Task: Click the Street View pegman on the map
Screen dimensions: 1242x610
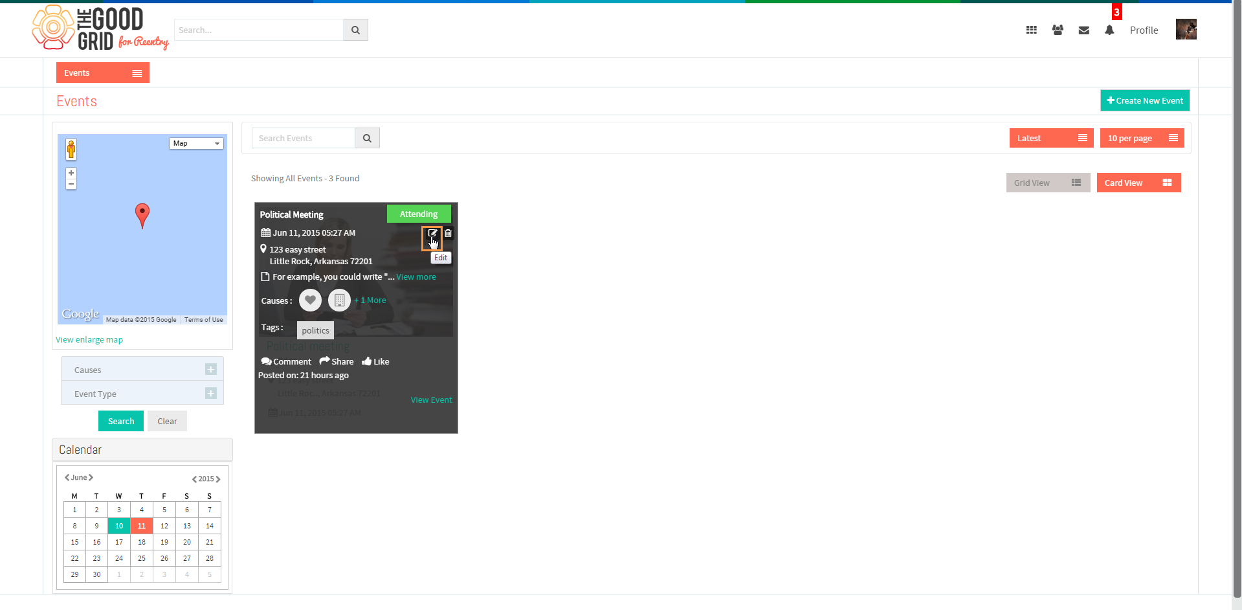Action: (71, 149)
